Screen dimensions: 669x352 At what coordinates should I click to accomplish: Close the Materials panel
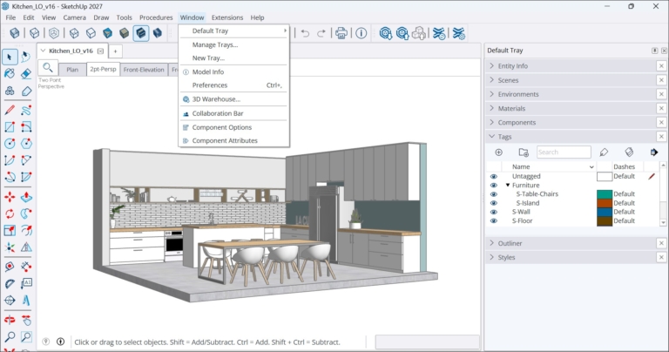click(661, 108)
